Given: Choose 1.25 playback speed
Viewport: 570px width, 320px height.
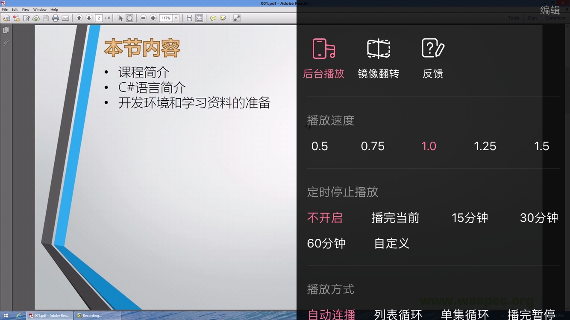Looking at the screenshot, I should click(485, 146).
